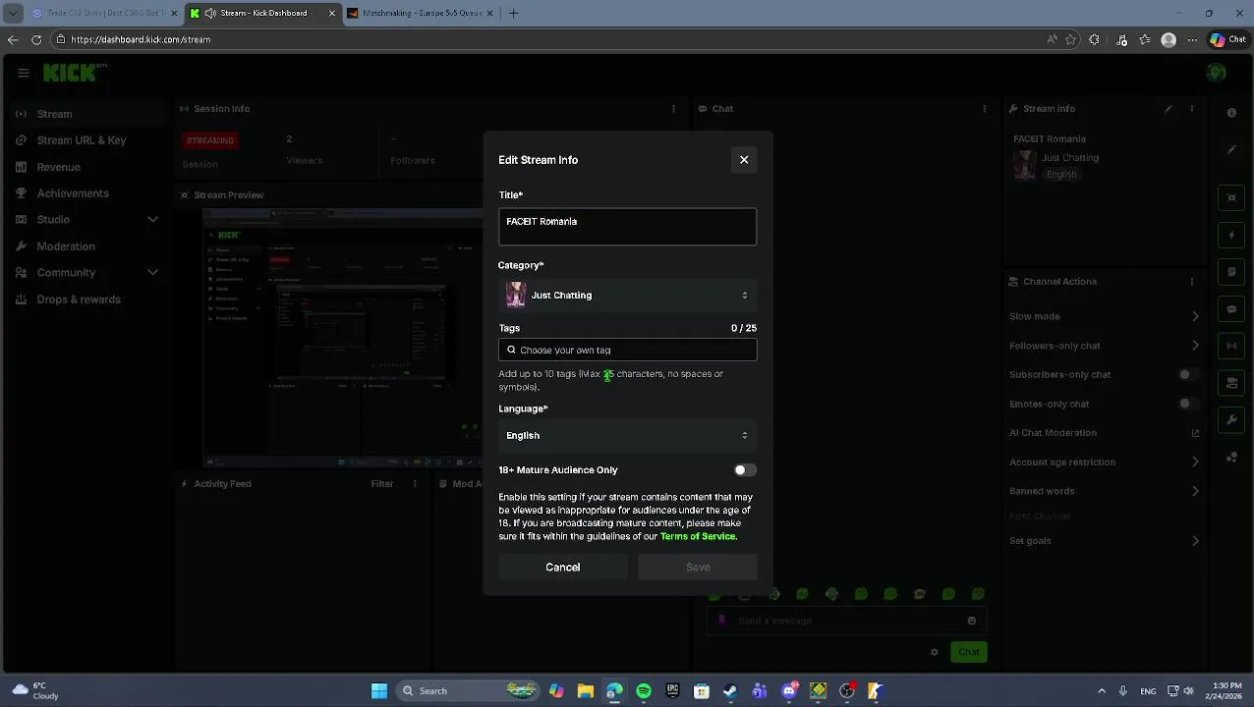Click the Windows Start button
The height and width of the screenshot is (707, 1254).
(x=379, y=691)
